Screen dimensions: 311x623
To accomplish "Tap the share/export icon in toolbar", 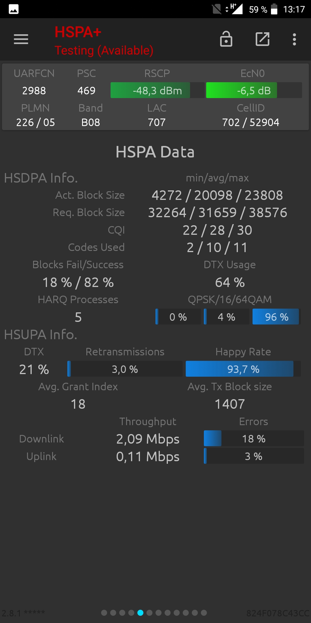I will click(x=263, y=39).
